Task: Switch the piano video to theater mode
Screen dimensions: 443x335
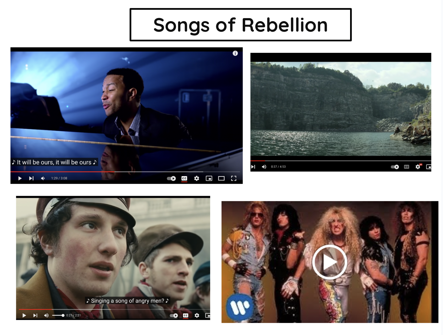Action: (x=221, y=178)
